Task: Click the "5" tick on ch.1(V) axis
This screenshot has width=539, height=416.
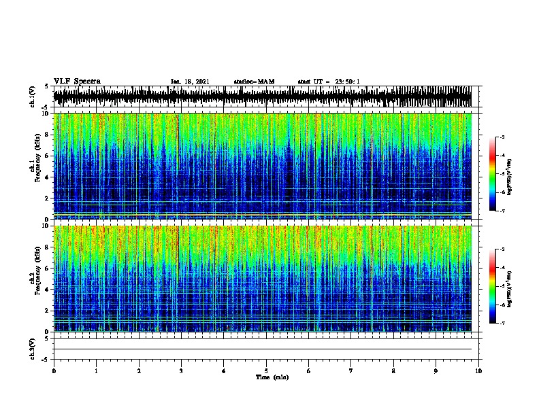Action: [47, 86]
